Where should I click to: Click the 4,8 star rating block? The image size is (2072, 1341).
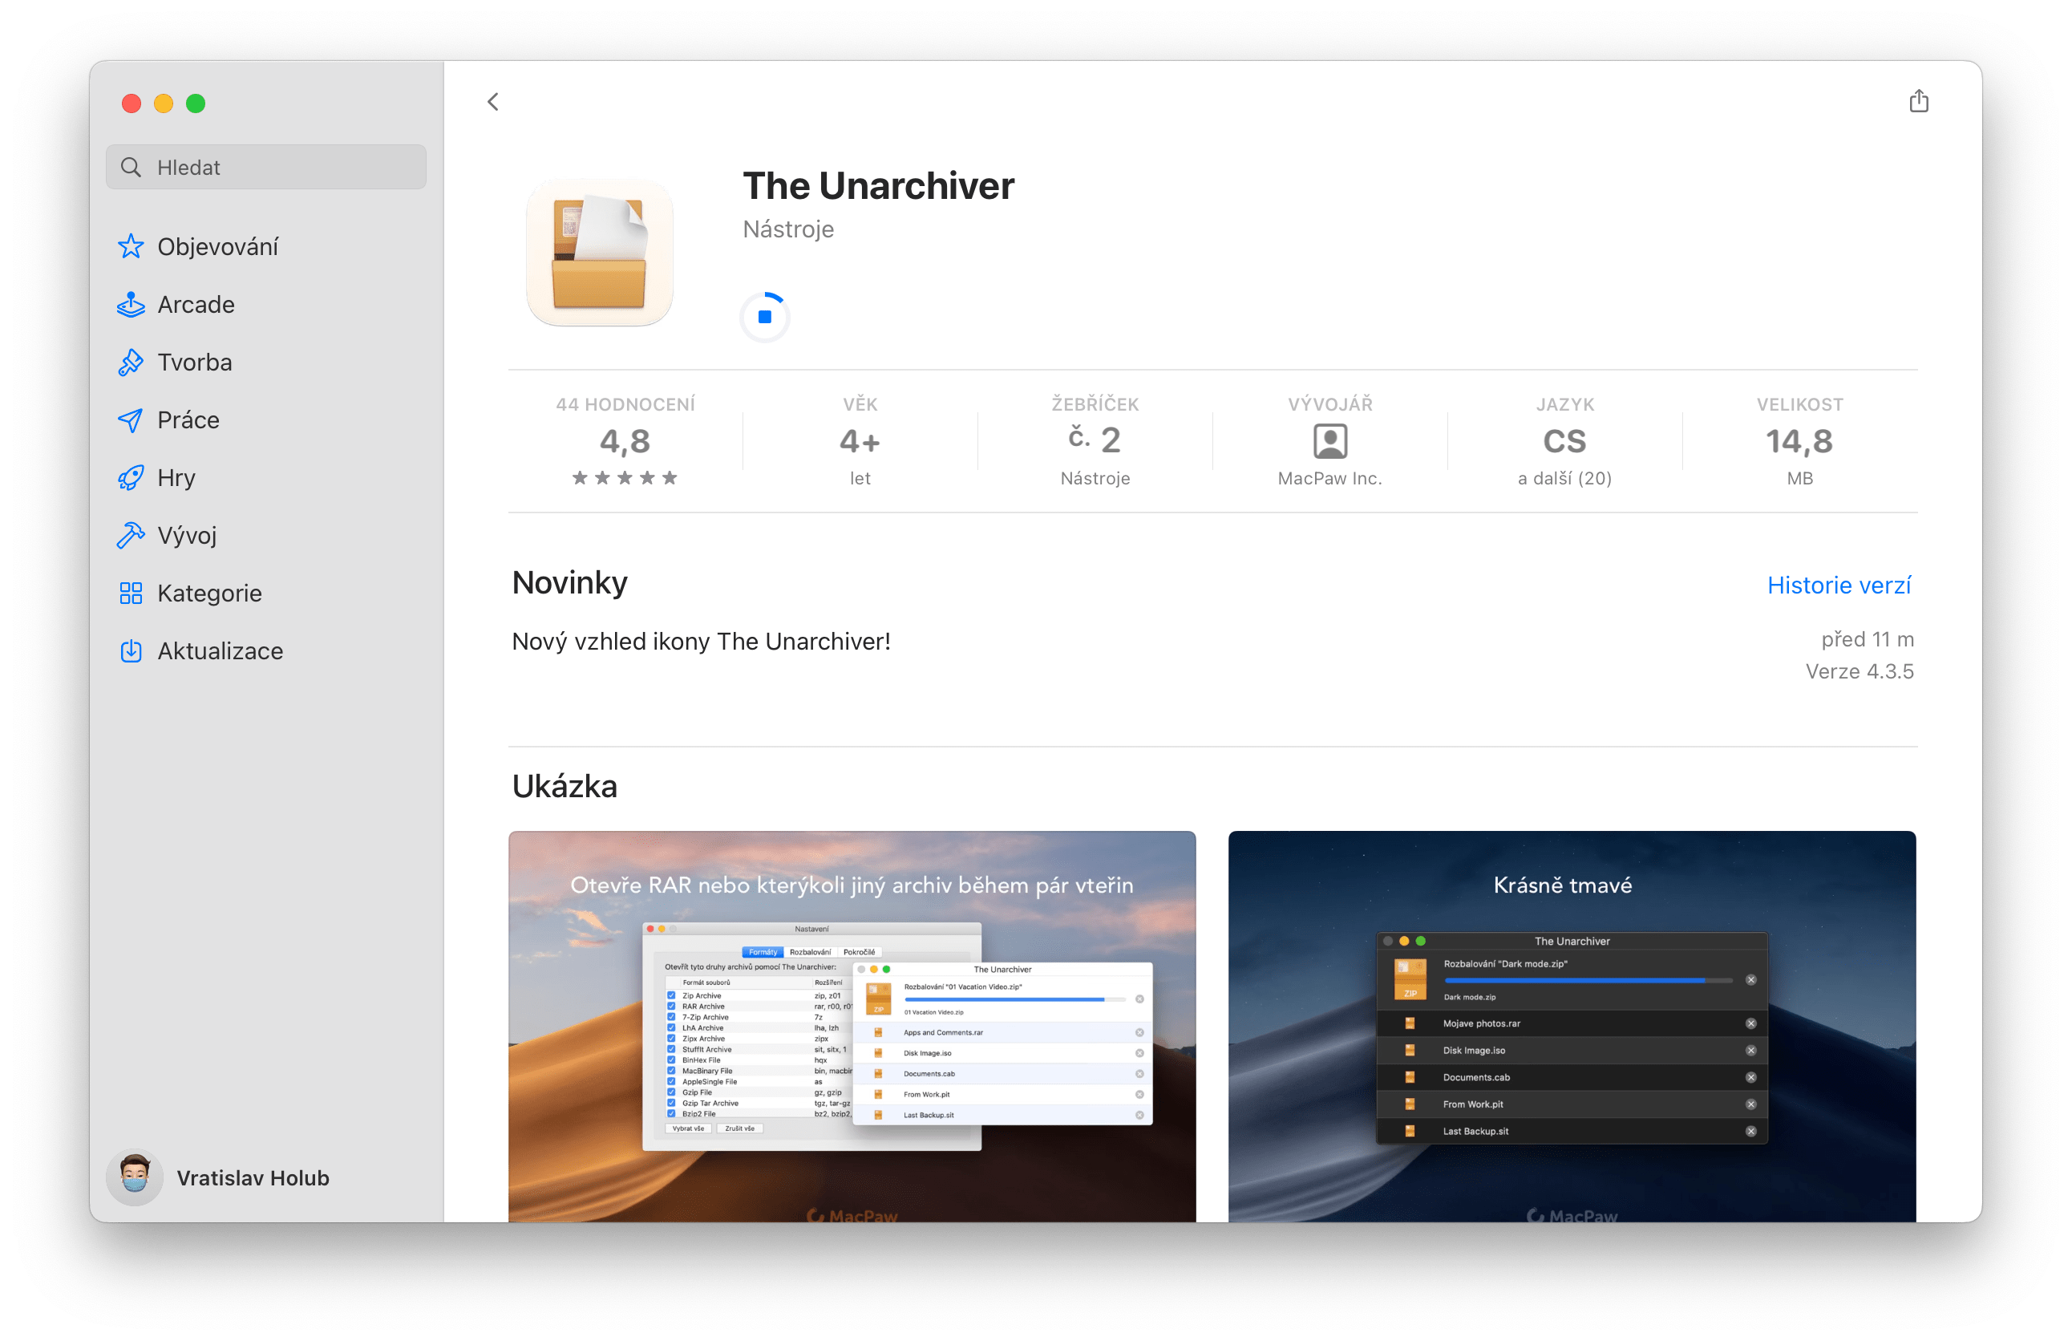[625, 441]
